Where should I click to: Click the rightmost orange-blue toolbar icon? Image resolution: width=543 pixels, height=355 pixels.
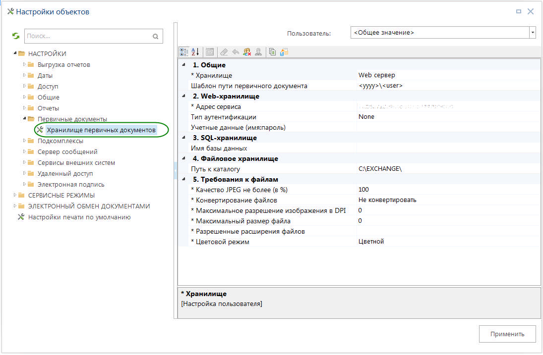pyautogui.click(x=284, y=51)
